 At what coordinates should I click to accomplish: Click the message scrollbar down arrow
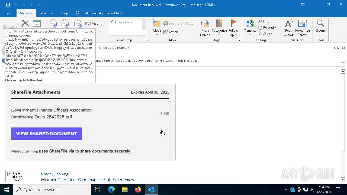point(343,179)
